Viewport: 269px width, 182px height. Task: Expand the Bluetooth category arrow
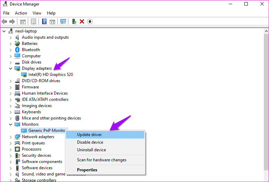11,50
